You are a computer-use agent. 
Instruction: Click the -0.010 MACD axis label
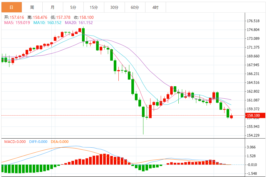[251, 165]
